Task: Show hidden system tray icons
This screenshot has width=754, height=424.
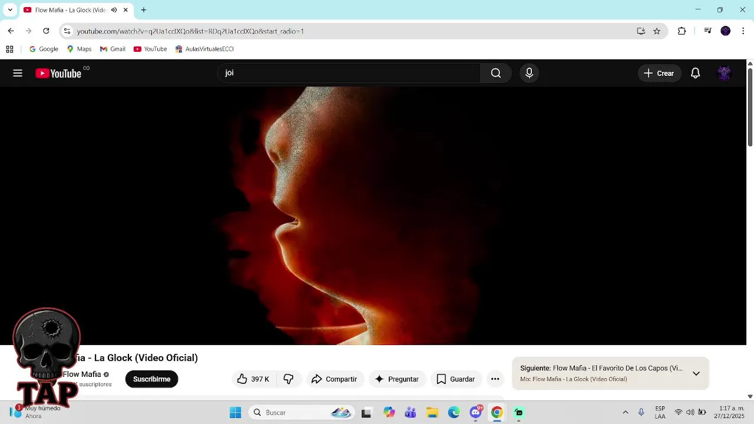Action: click(626, 413)
